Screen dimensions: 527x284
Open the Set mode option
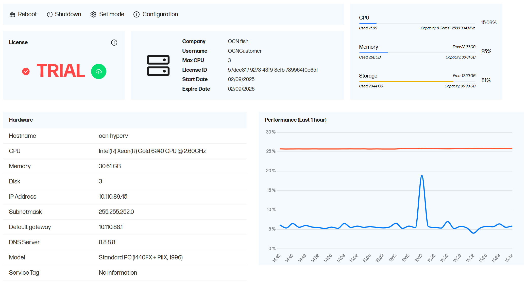coord(112,14)
